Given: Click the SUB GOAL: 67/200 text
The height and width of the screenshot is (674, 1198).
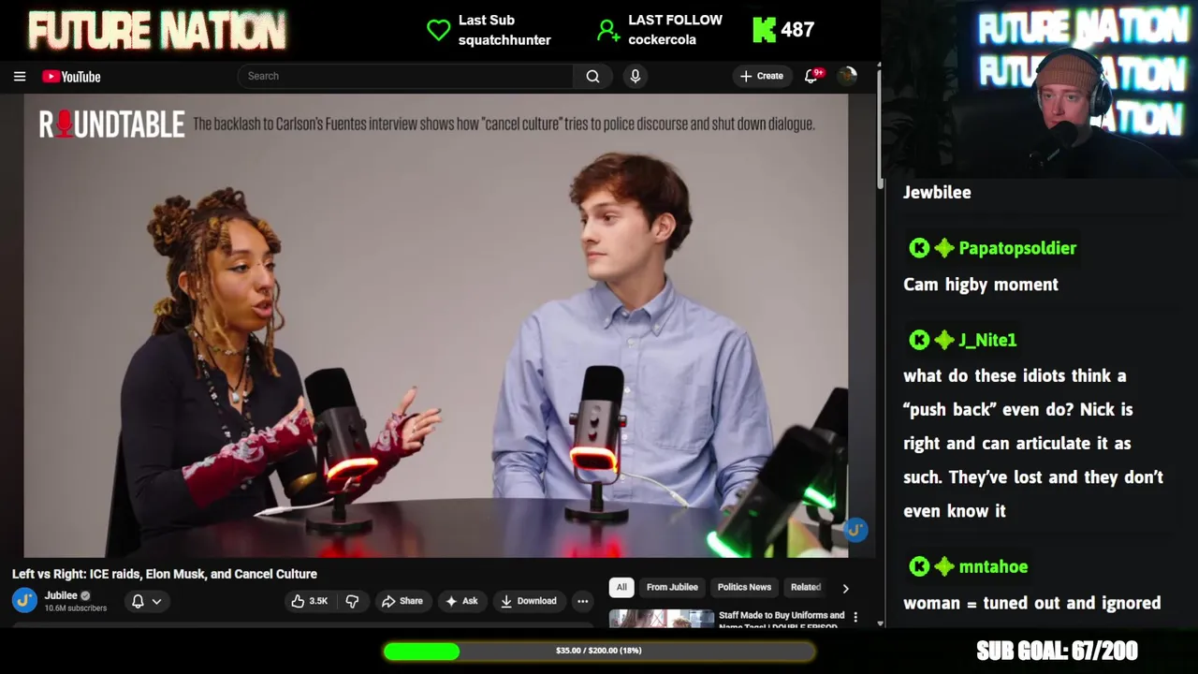Looking at the screenshot, I should [1057, 651].
